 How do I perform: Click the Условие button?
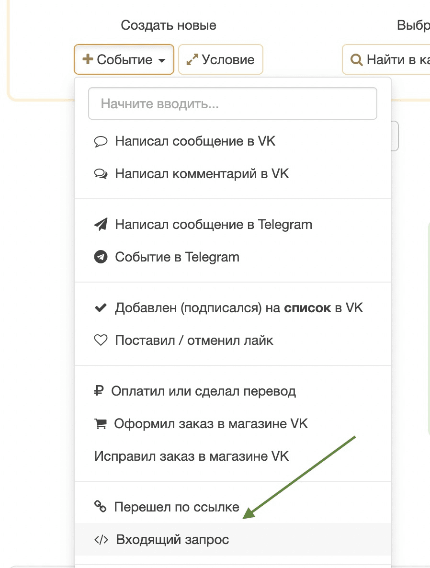(220, 59)
